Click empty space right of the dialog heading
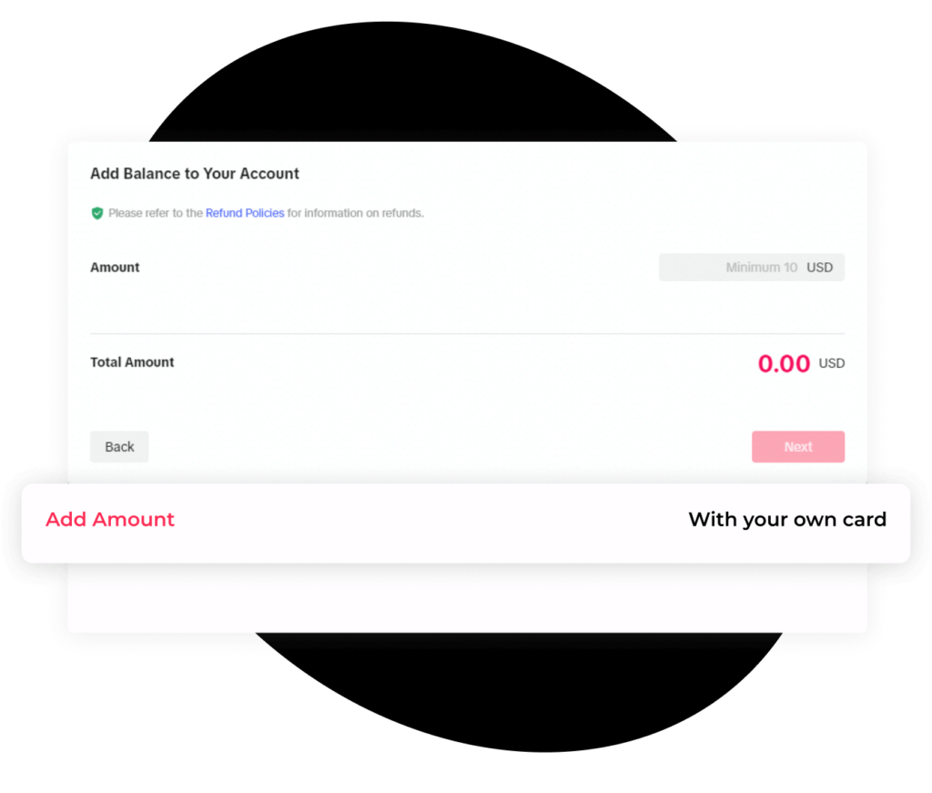This screenshot has height=793, width=932. 582,173
